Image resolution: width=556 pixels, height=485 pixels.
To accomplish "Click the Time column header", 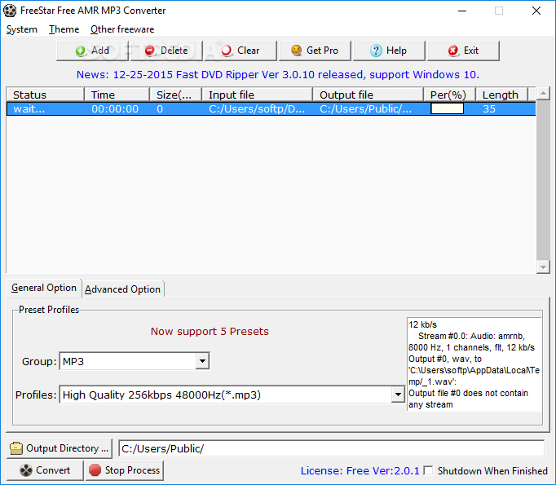I will click(117, 95).
